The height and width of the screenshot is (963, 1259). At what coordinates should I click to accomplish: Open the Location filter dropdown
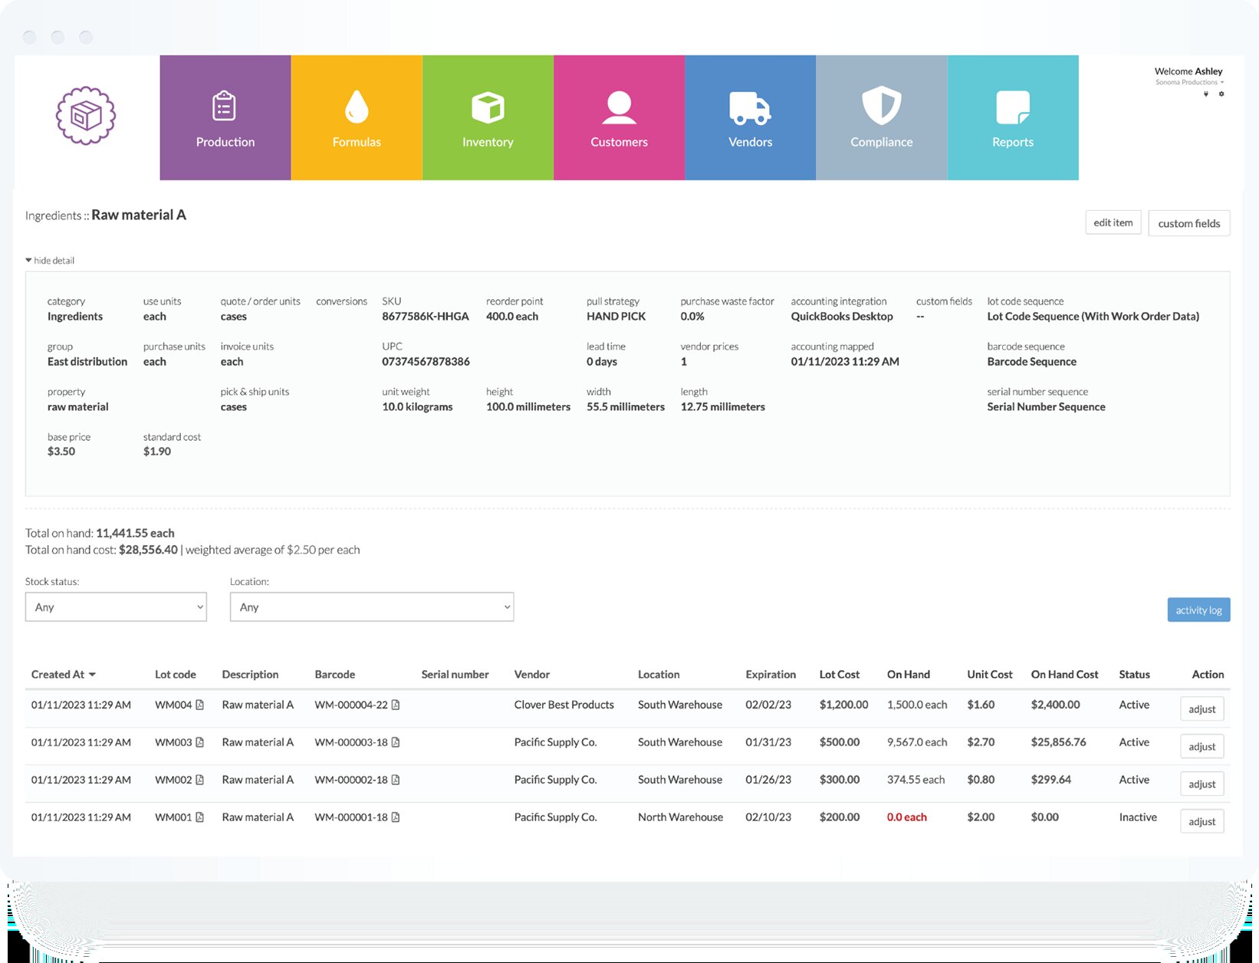click(371, 607)
